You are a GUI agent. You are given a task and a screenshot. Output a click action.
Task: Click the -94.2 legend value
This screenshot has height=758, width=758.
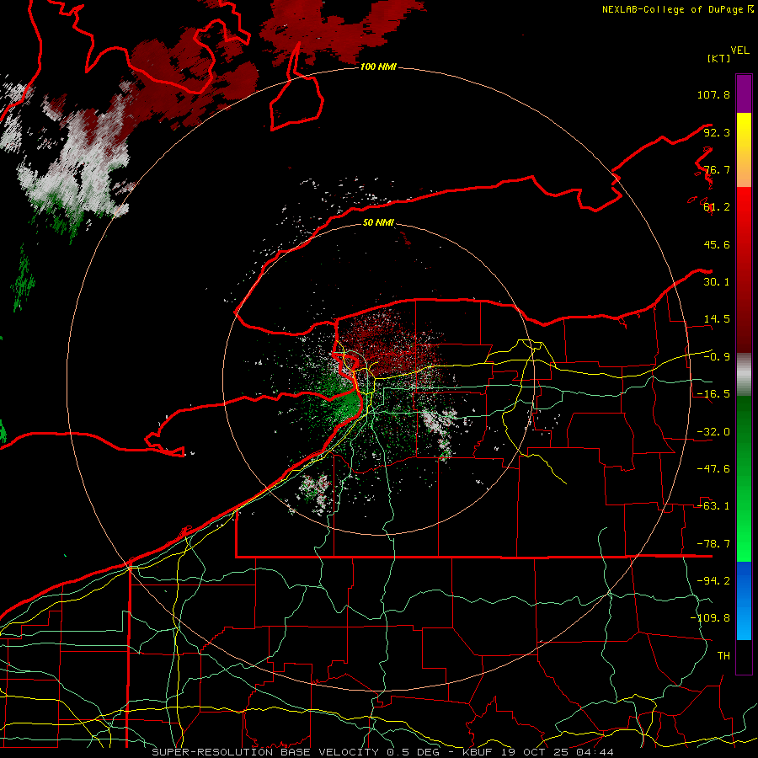tap(713, 581)
